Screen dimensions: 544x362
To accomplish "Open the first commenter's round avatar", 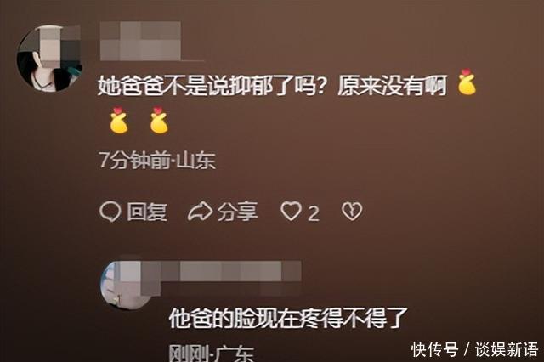I will click(49, 58).
